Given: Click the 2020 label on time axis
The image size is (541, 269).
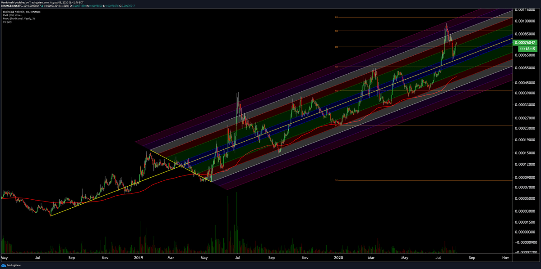Looking at the screenshot, I should click(339, 259).
